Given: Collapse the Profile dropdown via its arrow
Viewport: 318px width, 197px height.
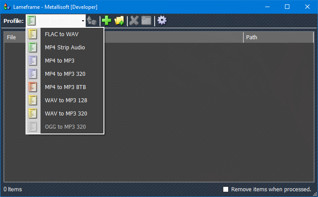Looking at the screenshot, I should pyautogui.click(x=83, y=21).
